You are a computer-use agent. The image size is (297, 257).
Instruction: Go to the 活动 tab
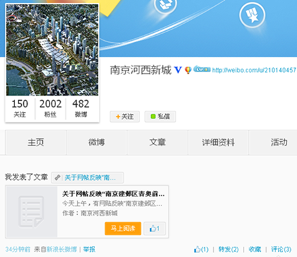click(279, 142)
